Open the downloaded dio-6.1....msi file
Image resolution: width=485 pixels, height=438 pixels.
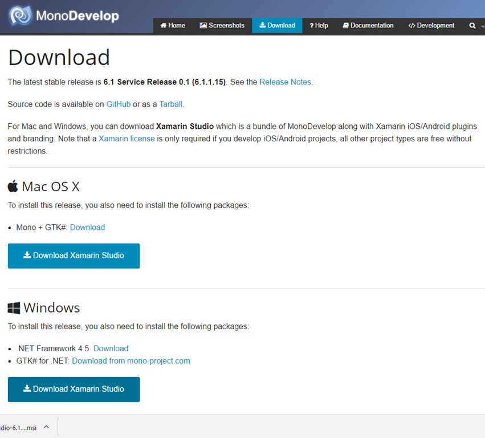coord(18,428)
